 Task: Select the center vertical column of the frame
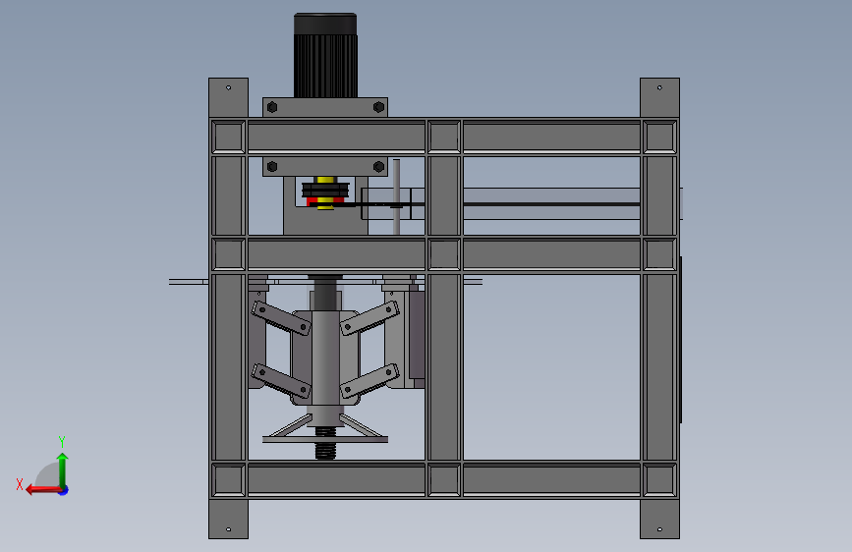coord(444,307)
